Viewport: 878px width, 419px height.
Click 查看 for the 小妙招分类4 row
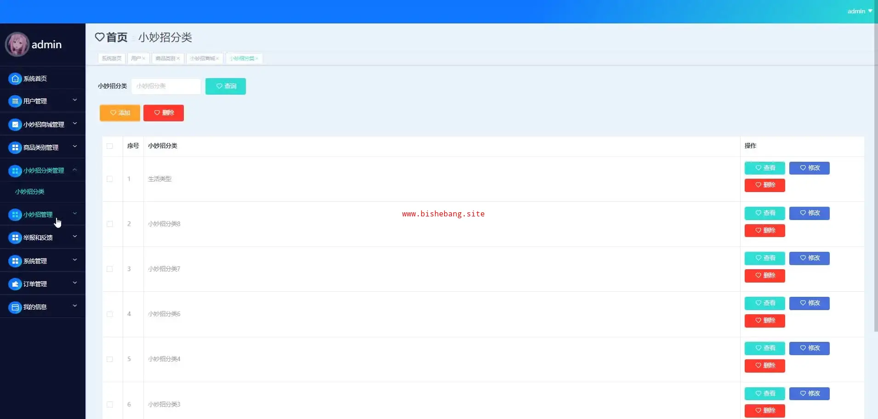coord(765,348)
